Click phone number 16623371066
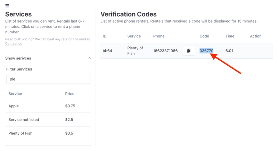The width and height of the screenshot is (278, 151). tap(165, 51)
